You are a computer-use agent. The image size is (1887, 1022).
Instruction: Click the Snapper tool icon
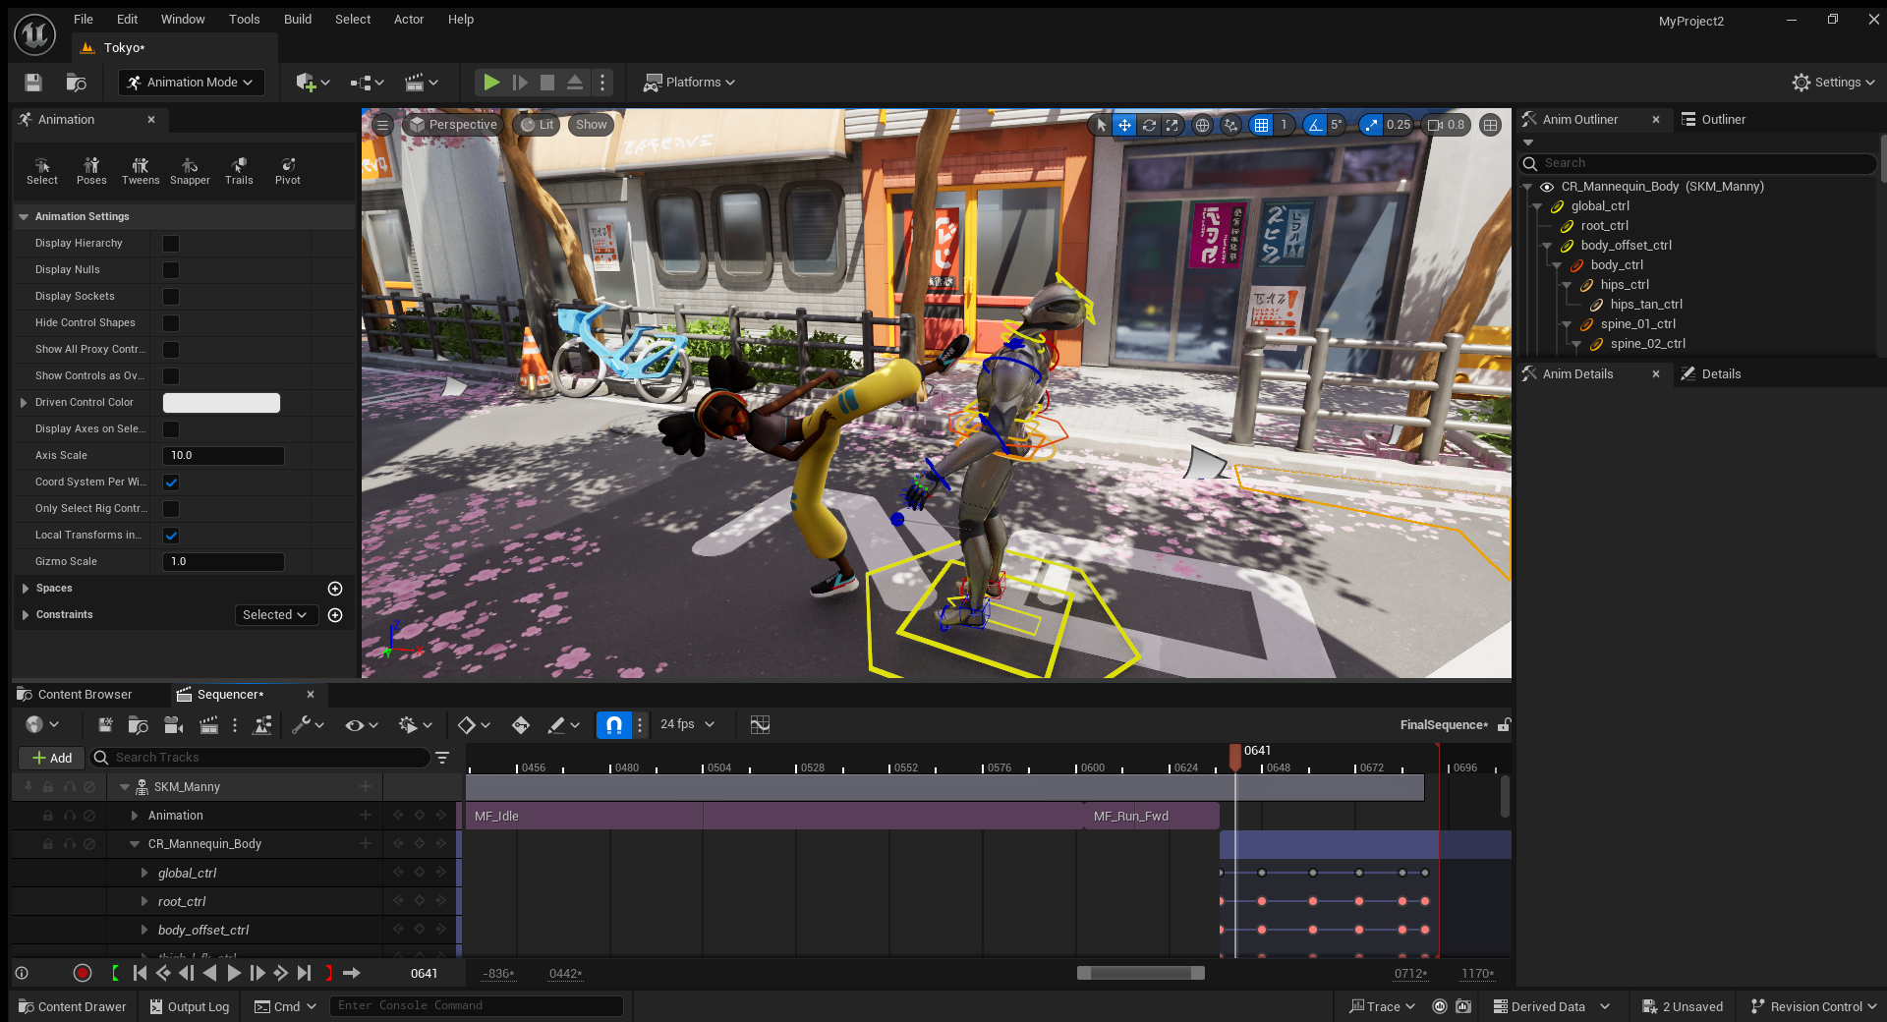pyautogui.click(x=190, y=170)
